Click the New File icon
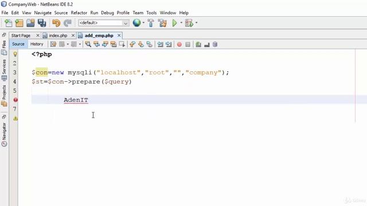Screen dimensions: 367x206 click(x=9, y=23)
